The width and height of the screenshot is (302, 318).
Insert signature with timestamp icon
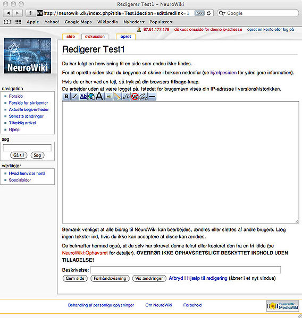coord(144,97)
